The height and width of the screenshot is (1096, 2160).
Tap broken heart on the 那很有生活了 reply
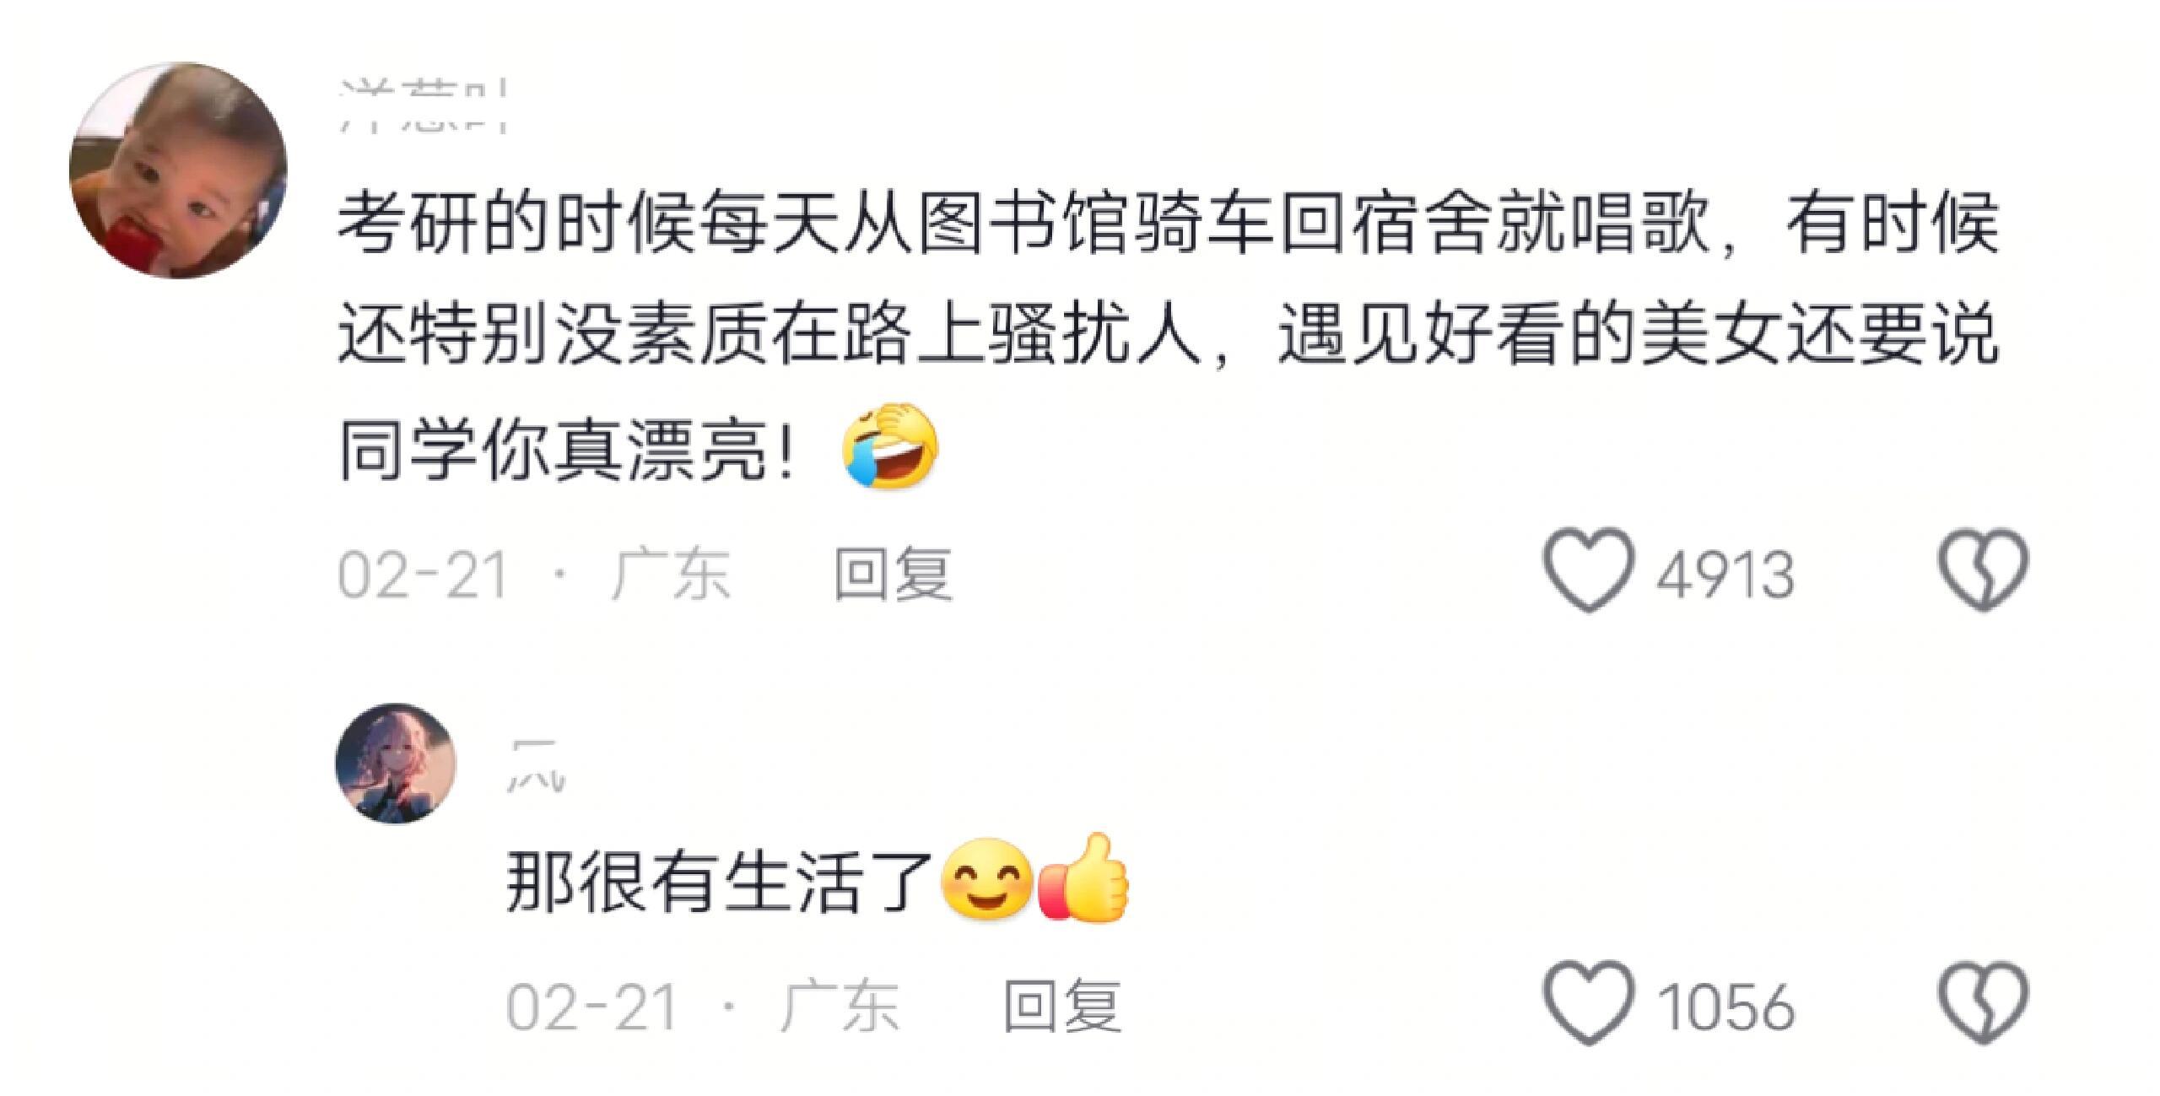(x=1982, y=1002)
